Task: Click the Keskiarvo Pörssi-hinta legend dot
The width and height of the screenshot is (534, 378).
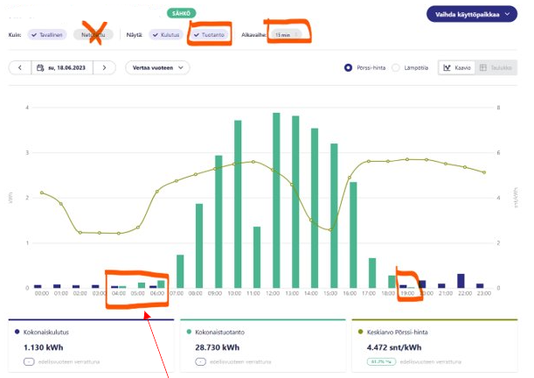Action: tap(361, 332)
